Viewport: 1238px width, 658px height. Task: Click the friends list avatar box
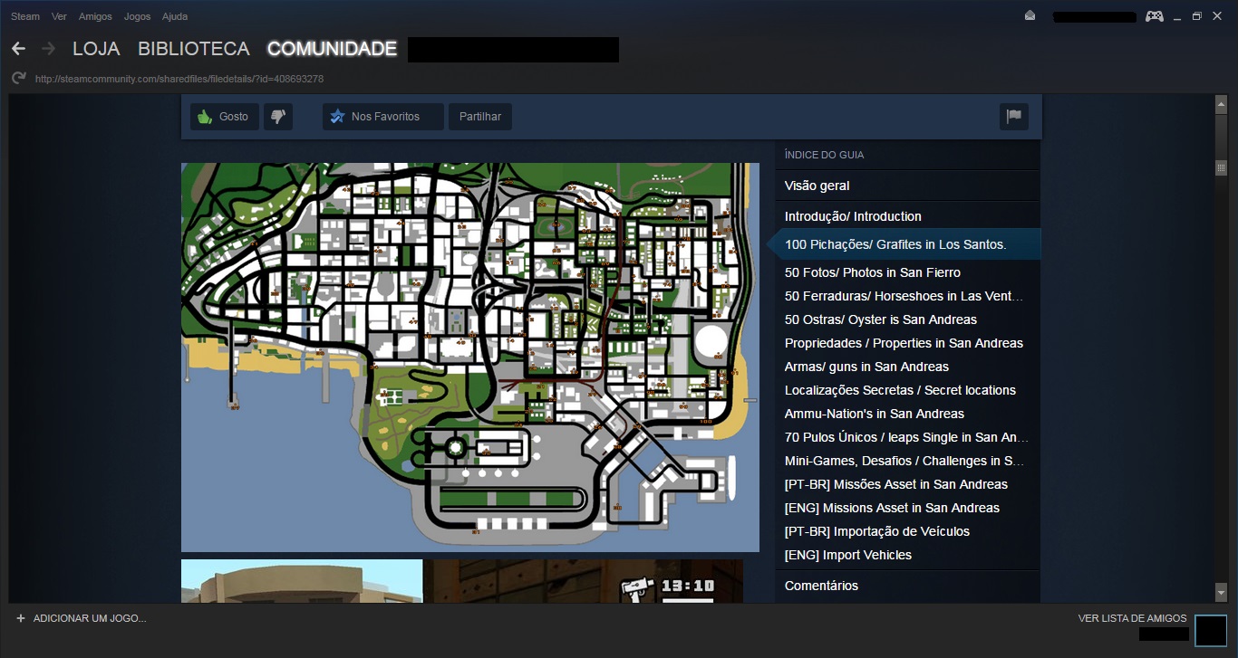(1210, 630)
